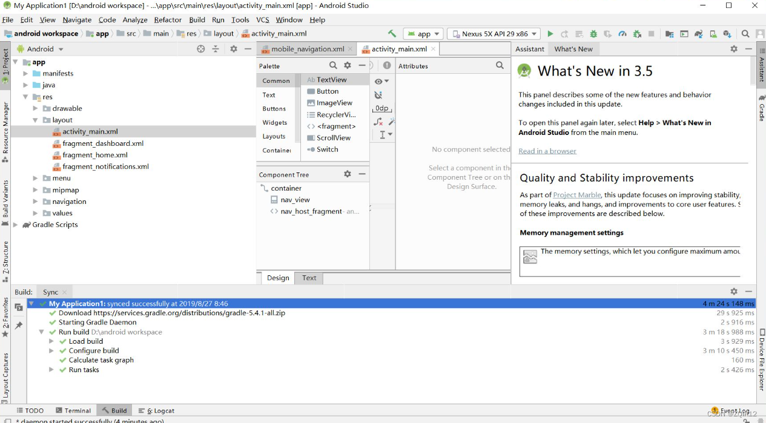
Task: Open Palette settings gear
Action: pyautogui.click(x=348, y=65)
